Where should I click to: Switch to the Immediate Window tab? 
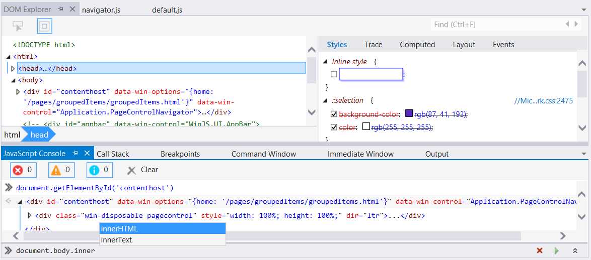(360, 154)
